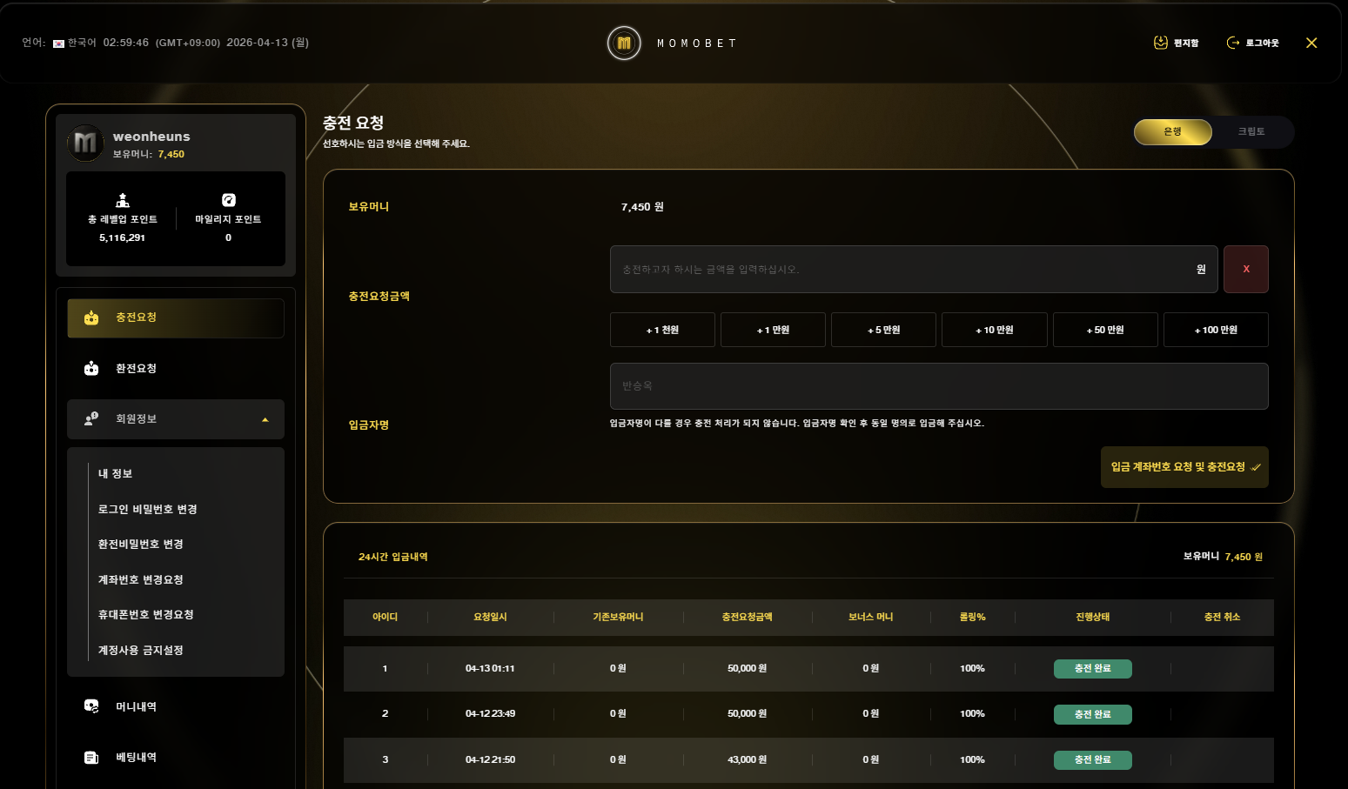Open 로그인 비밀번호 변경 submenu item
Viewport: 1348px width, 789px height.
coord(147,510)
